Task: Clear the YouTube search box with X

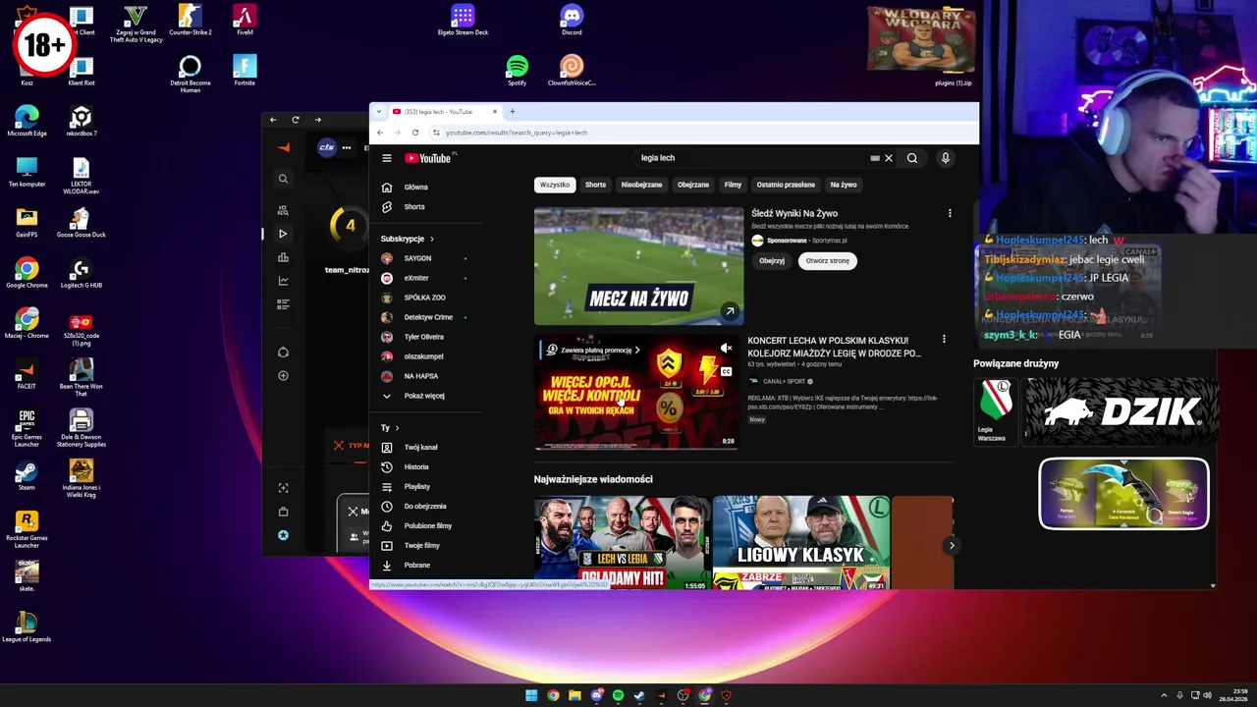Action: click(889, 158)
